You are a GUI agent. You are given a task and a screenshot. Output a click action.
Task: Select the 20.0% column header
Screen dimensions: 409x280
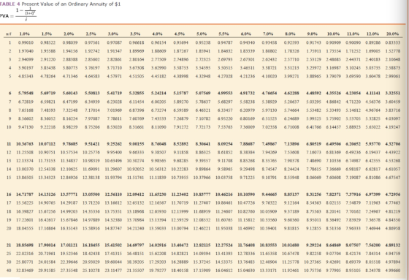click(393, 34)
